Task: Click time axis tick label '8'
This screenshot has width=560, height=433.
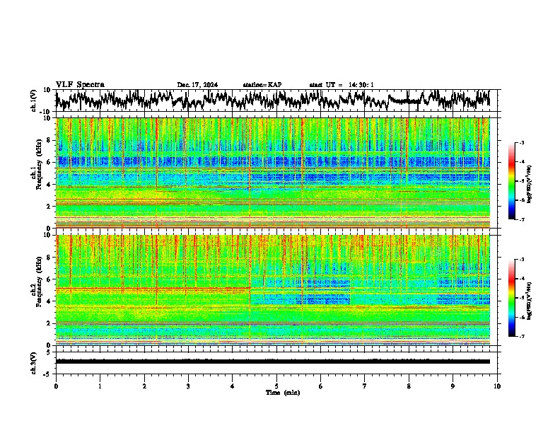Action: click(x=409, y=386)
